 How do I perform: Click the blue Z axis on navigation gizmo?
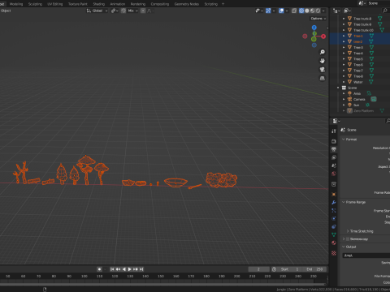click(x=314, y=28)
